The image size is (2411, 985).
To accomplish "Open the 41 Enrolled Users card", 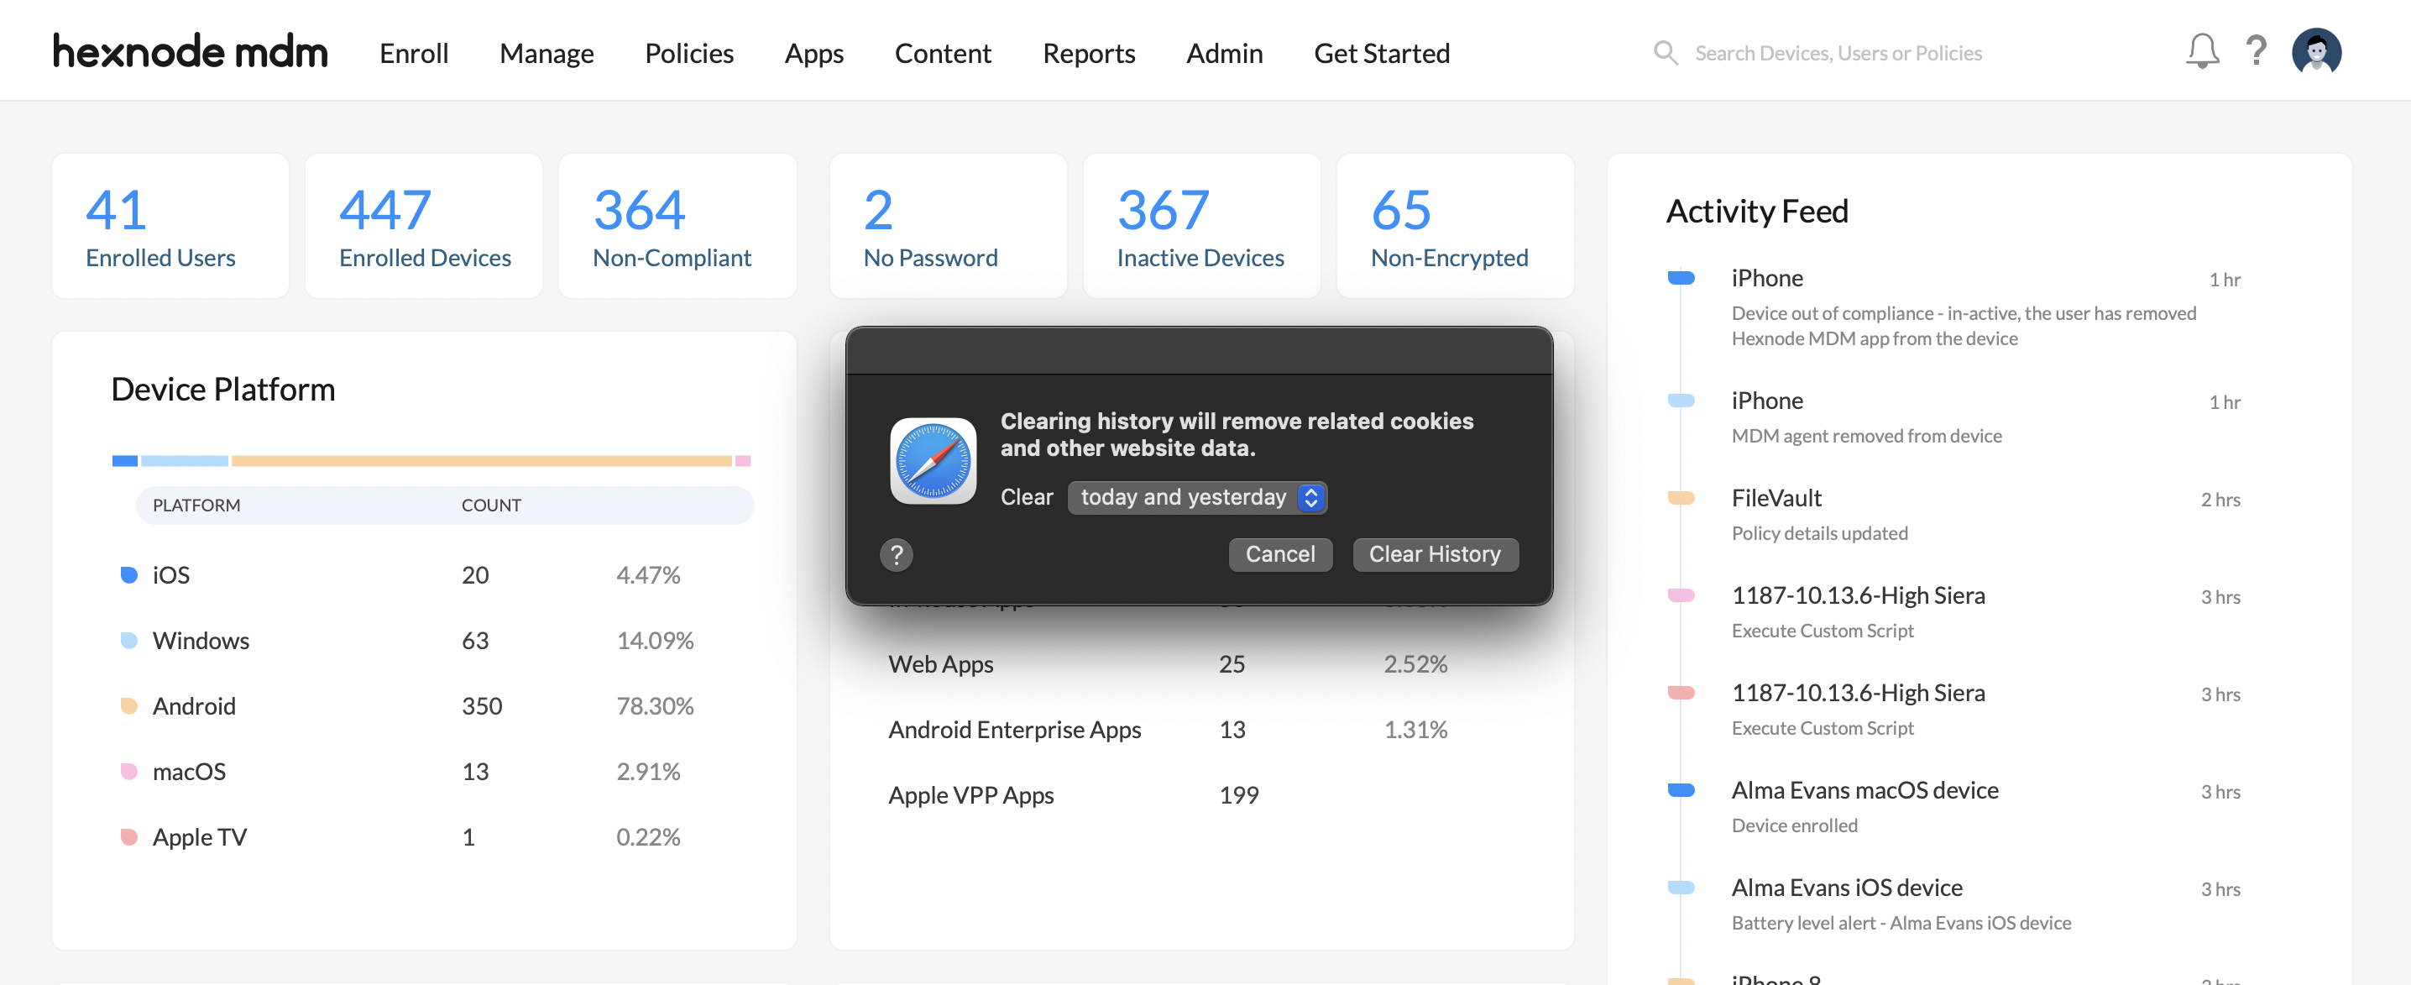I will tap(170, 226).
